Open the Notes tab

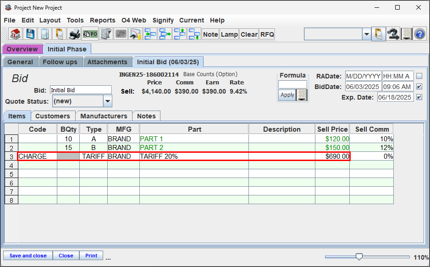146,116
